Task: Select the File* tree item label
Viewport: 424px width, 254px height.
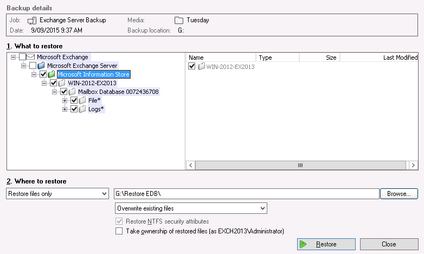Action: point(94,100)
